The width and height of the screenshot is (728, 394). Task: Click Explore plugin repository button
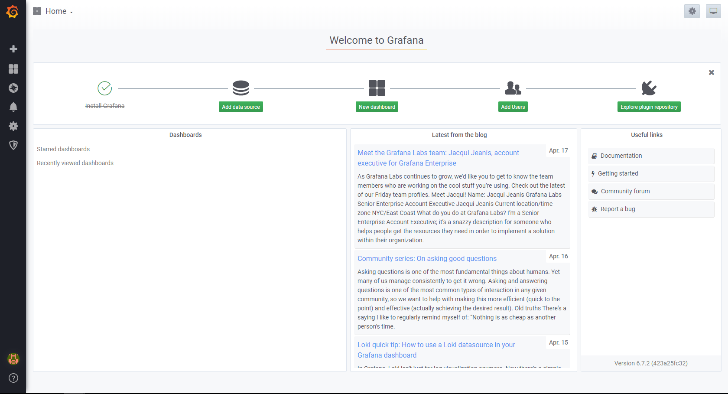point(649,107)
